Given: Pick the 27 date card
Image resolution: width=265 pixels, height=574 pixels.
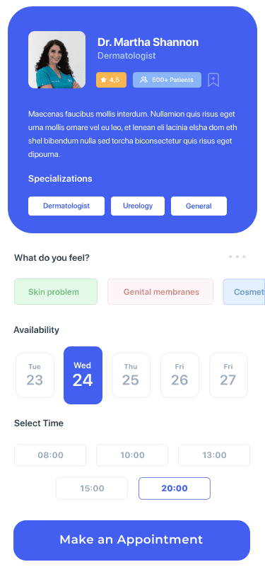Looking at the screenshot, I should tap(228, 375).
